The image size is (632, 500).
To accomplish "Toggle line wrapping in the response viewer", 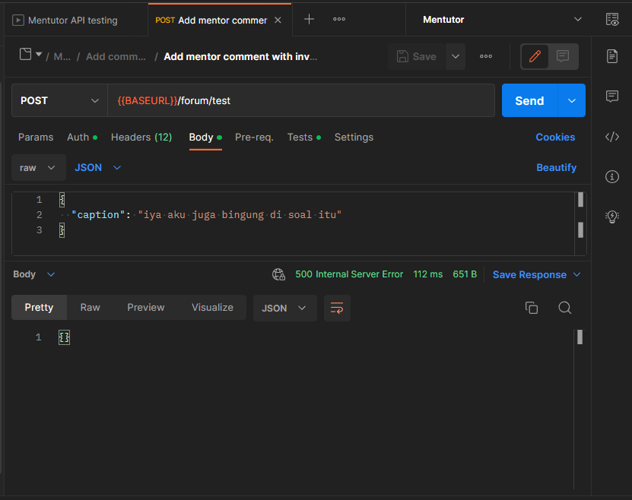I will point(337,308).
